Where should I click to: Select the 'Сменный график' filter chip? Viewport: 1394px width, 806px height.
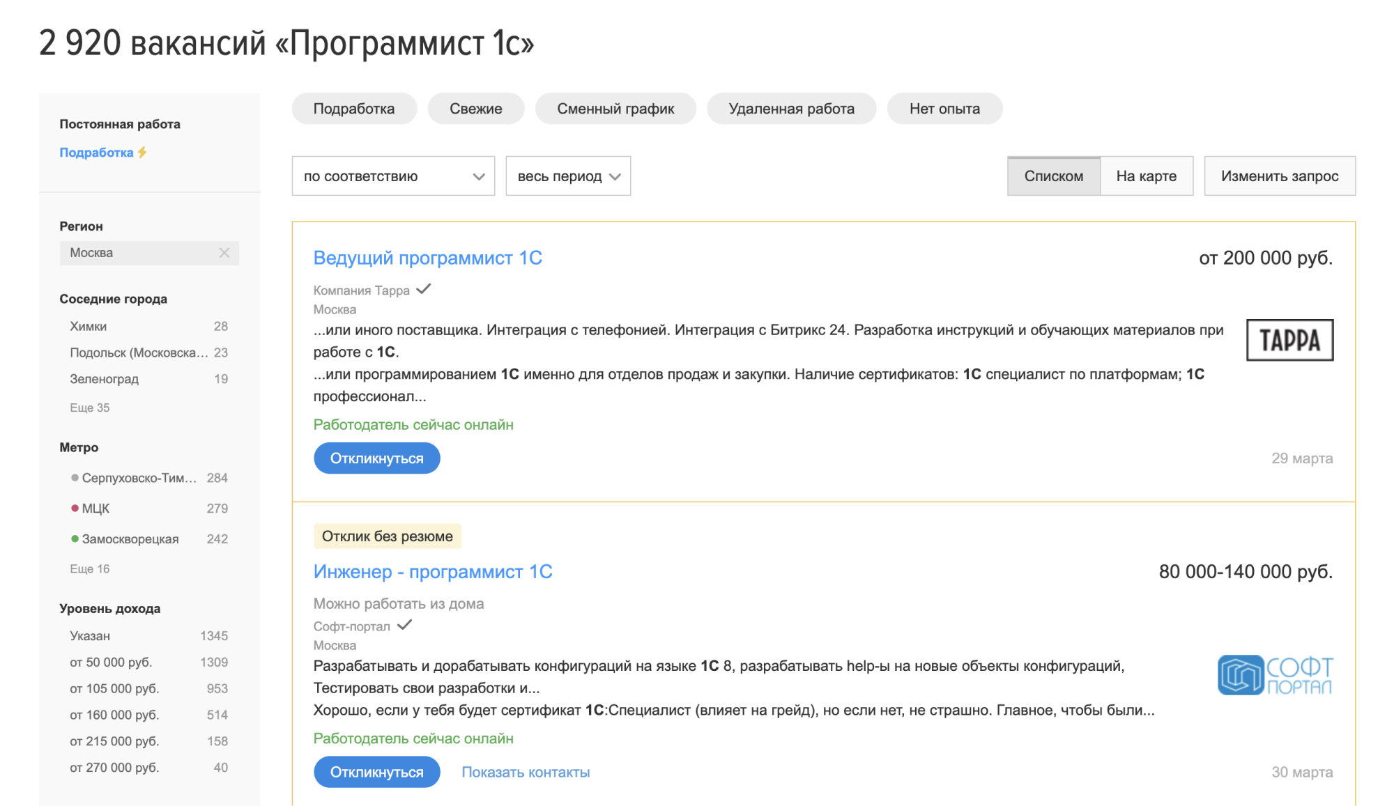tap(615, 109)
